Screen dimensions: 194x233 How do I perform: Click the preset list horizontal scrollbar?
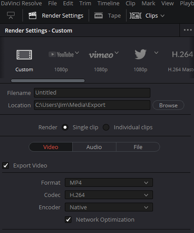coord(48,81)
